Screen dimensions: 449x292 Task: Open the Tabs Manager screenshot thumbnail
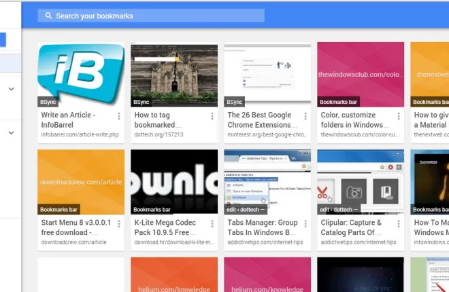point(267,182)
